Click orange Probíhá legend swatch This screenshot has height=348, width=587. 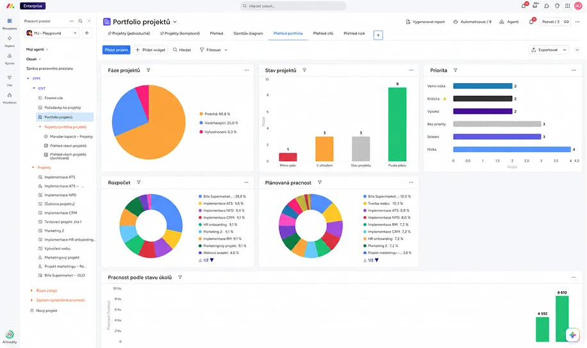201,114
